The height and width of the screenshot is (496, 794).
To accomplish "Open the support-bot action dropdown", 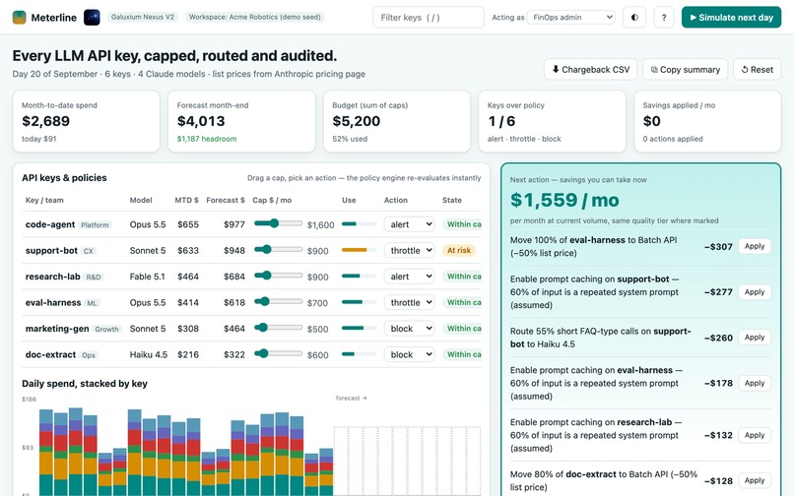I will (x=409, y=251).
